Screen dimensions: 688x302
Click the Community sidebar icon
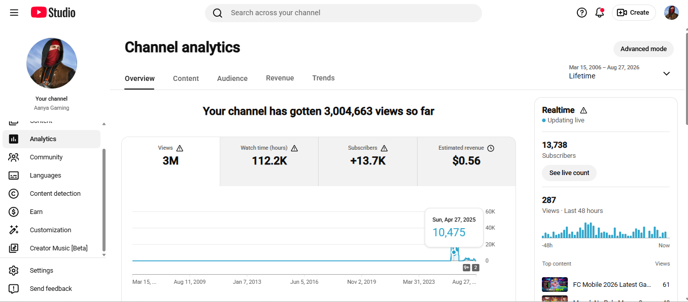point(14,157)
